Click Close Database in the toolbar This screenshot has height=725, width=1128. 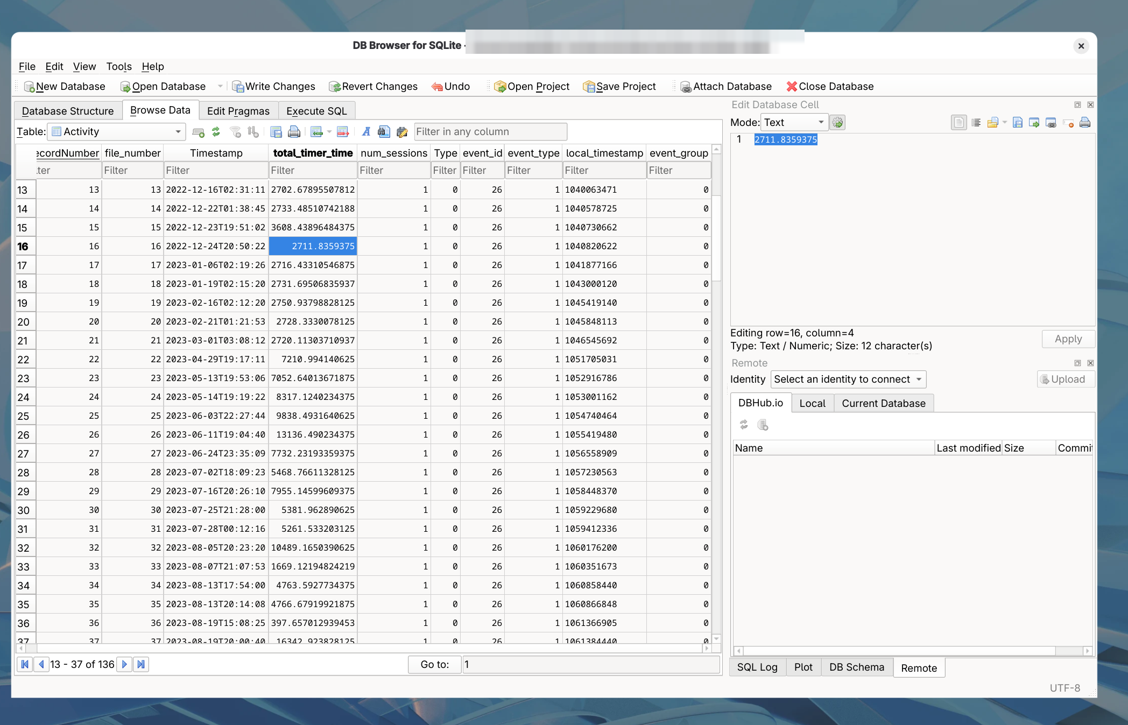830,87
